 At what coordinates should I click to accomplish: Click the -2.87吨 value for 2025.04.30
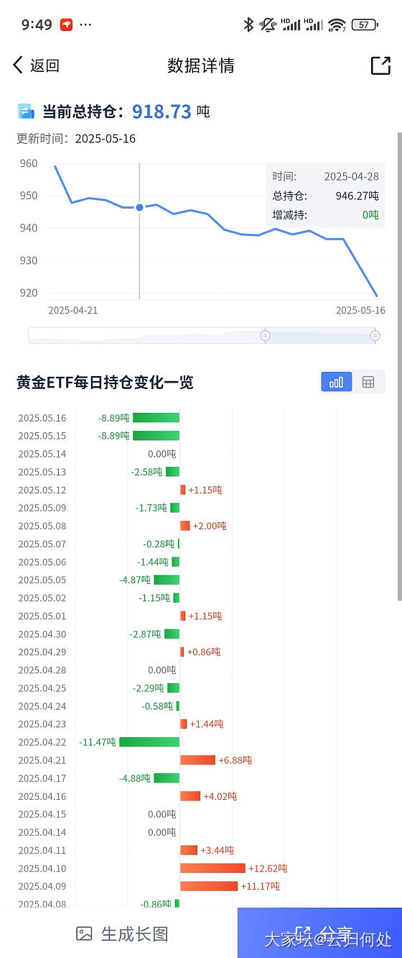coord(146,634)
